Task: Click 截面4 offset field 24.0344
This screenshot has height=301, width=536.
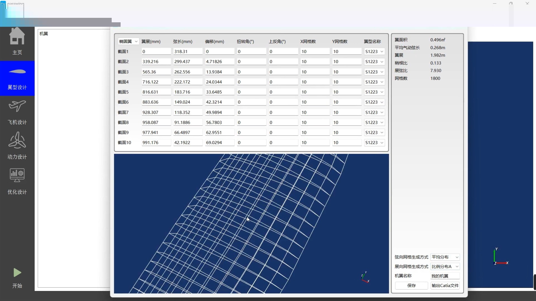Action: click(x=220, y=82)
